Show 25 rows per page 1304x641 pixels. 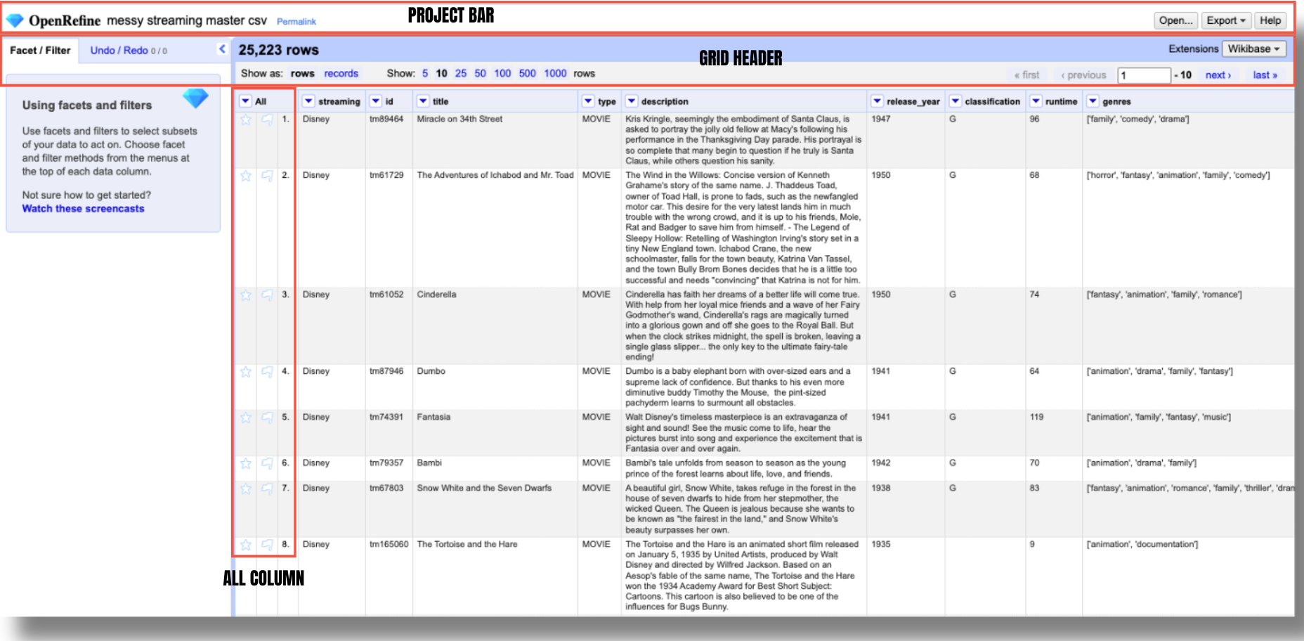461,74
